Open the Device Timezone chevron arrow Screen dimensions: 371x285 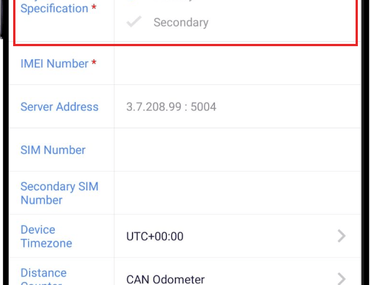pyautogui.click(x=341, y=236)
